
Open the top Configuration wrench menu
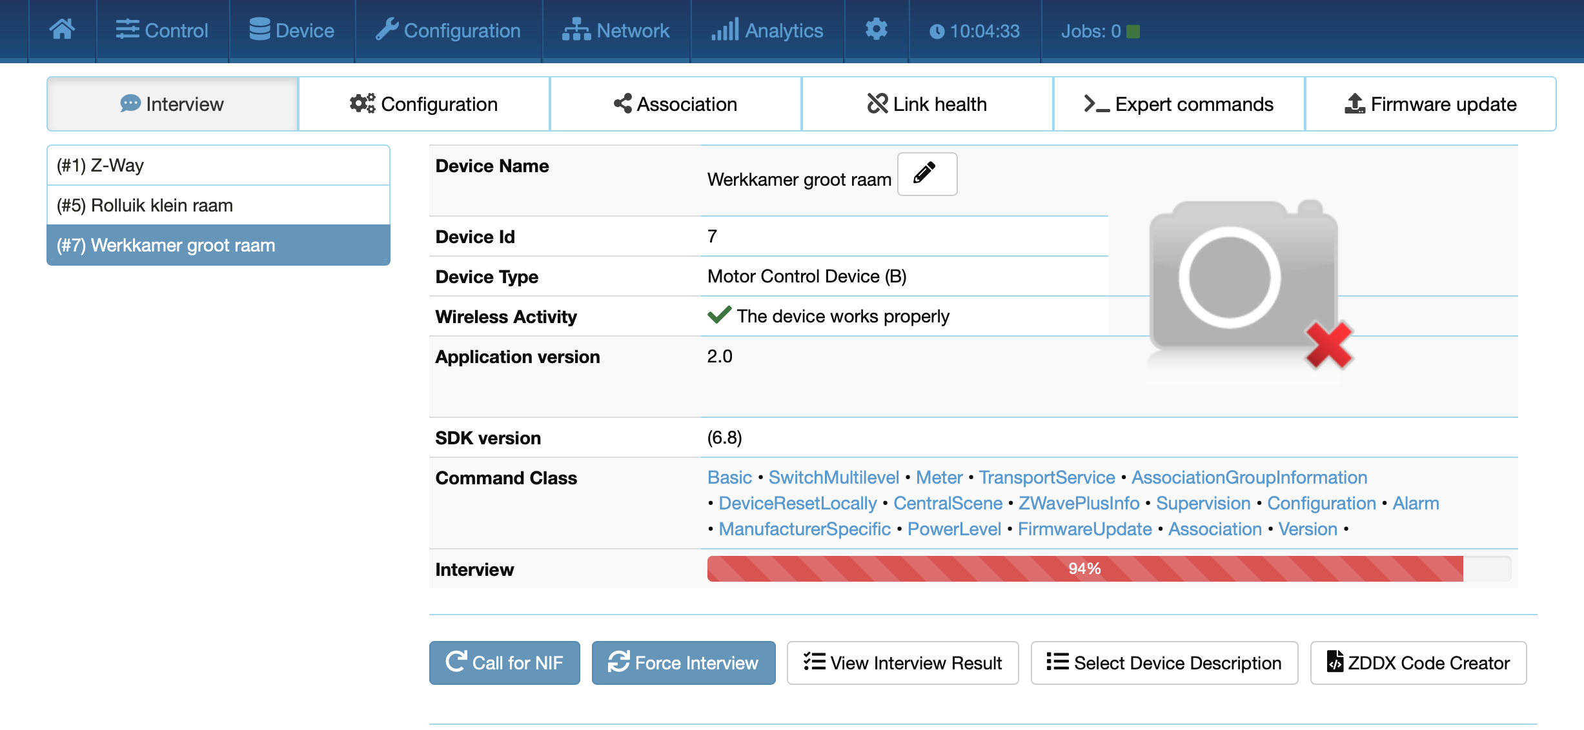pos(449,30)
